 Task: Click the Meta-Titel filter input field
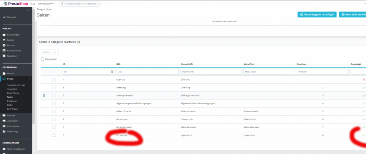pos(269,72)
